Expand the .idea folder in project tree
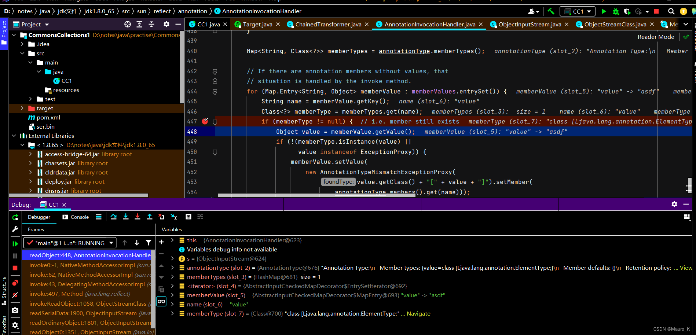 22,44
